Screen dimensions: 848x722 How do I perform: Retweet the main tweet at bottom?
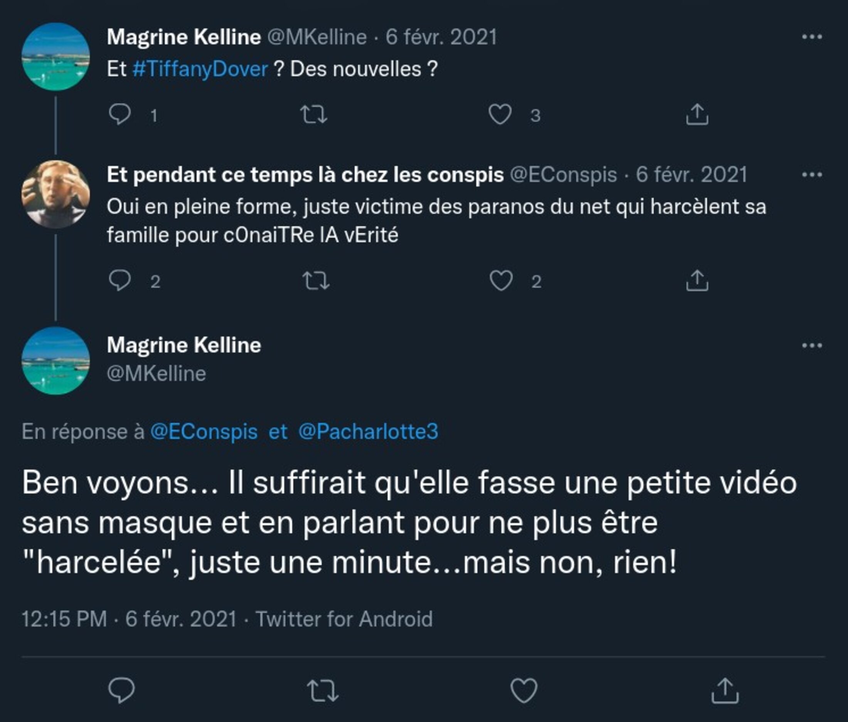coord(323,690)
